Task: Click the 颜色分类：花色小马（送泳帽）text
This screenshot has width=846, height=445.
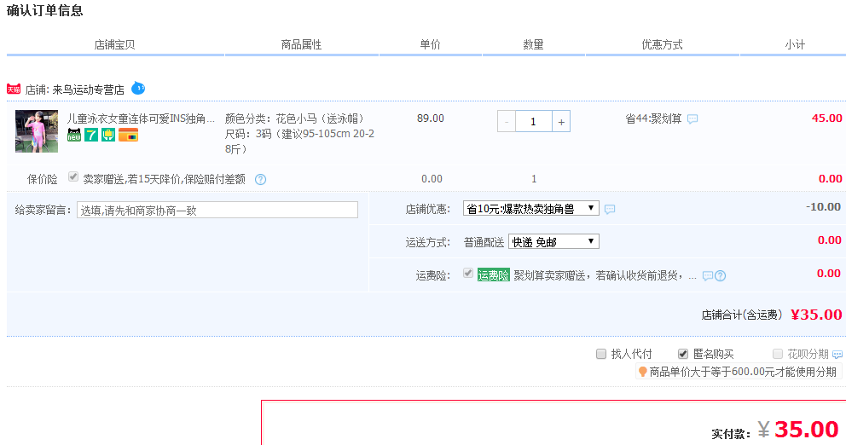Action: click(x=294, y=118)
